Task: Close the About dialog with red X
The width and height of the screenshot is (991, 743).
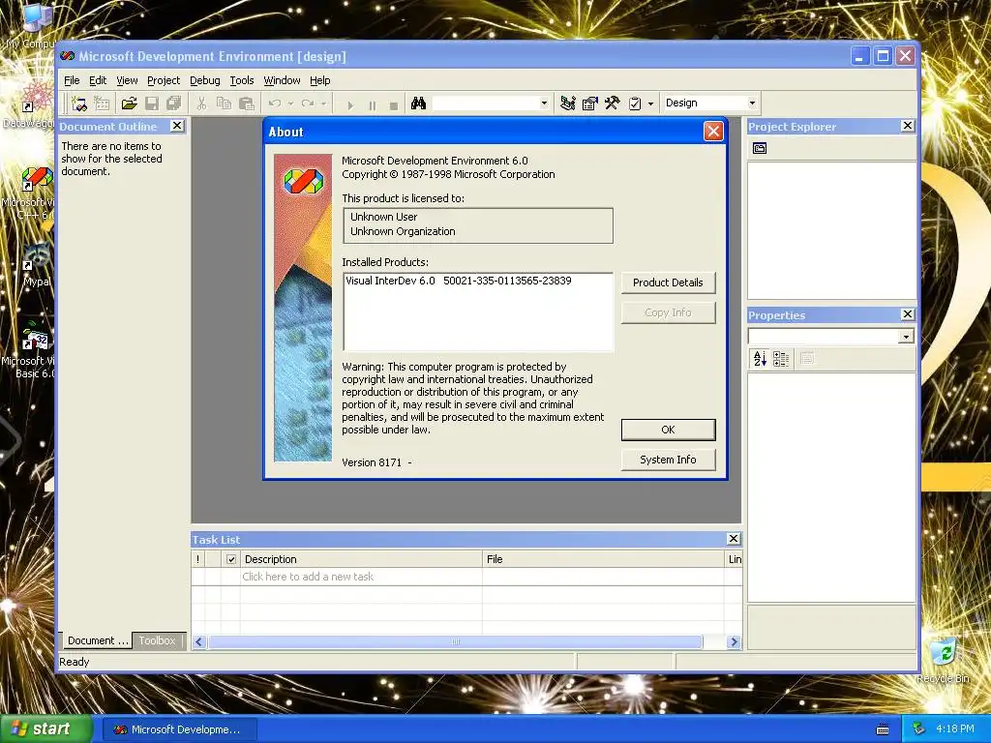Action: point(713,132)
